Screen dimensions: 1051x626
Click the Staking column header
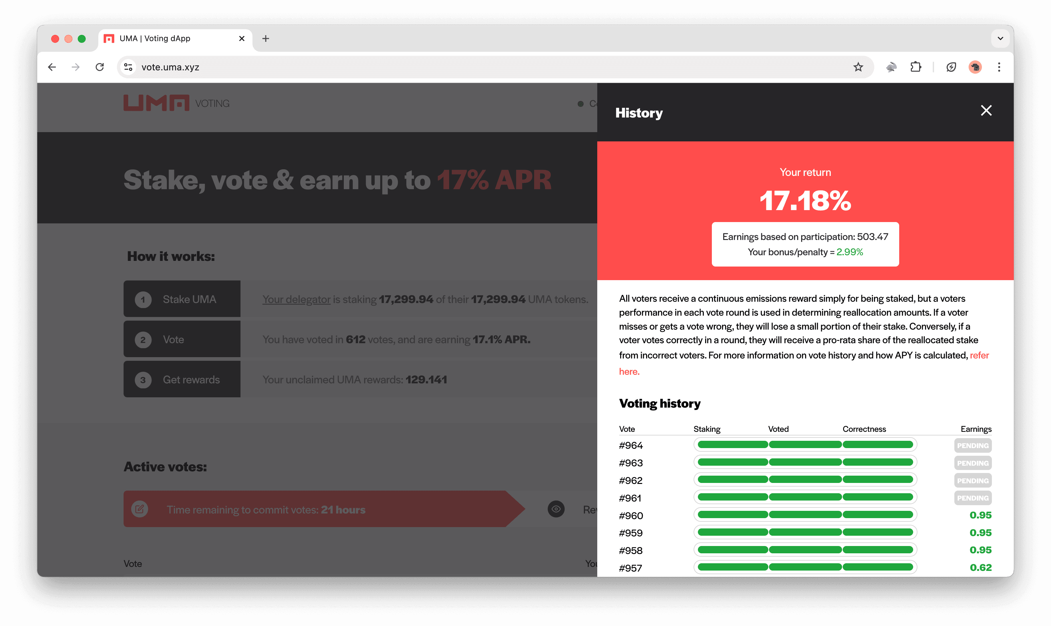707,429
